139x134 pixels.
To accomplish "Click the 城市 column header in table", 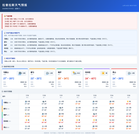I will click(4, 96).
